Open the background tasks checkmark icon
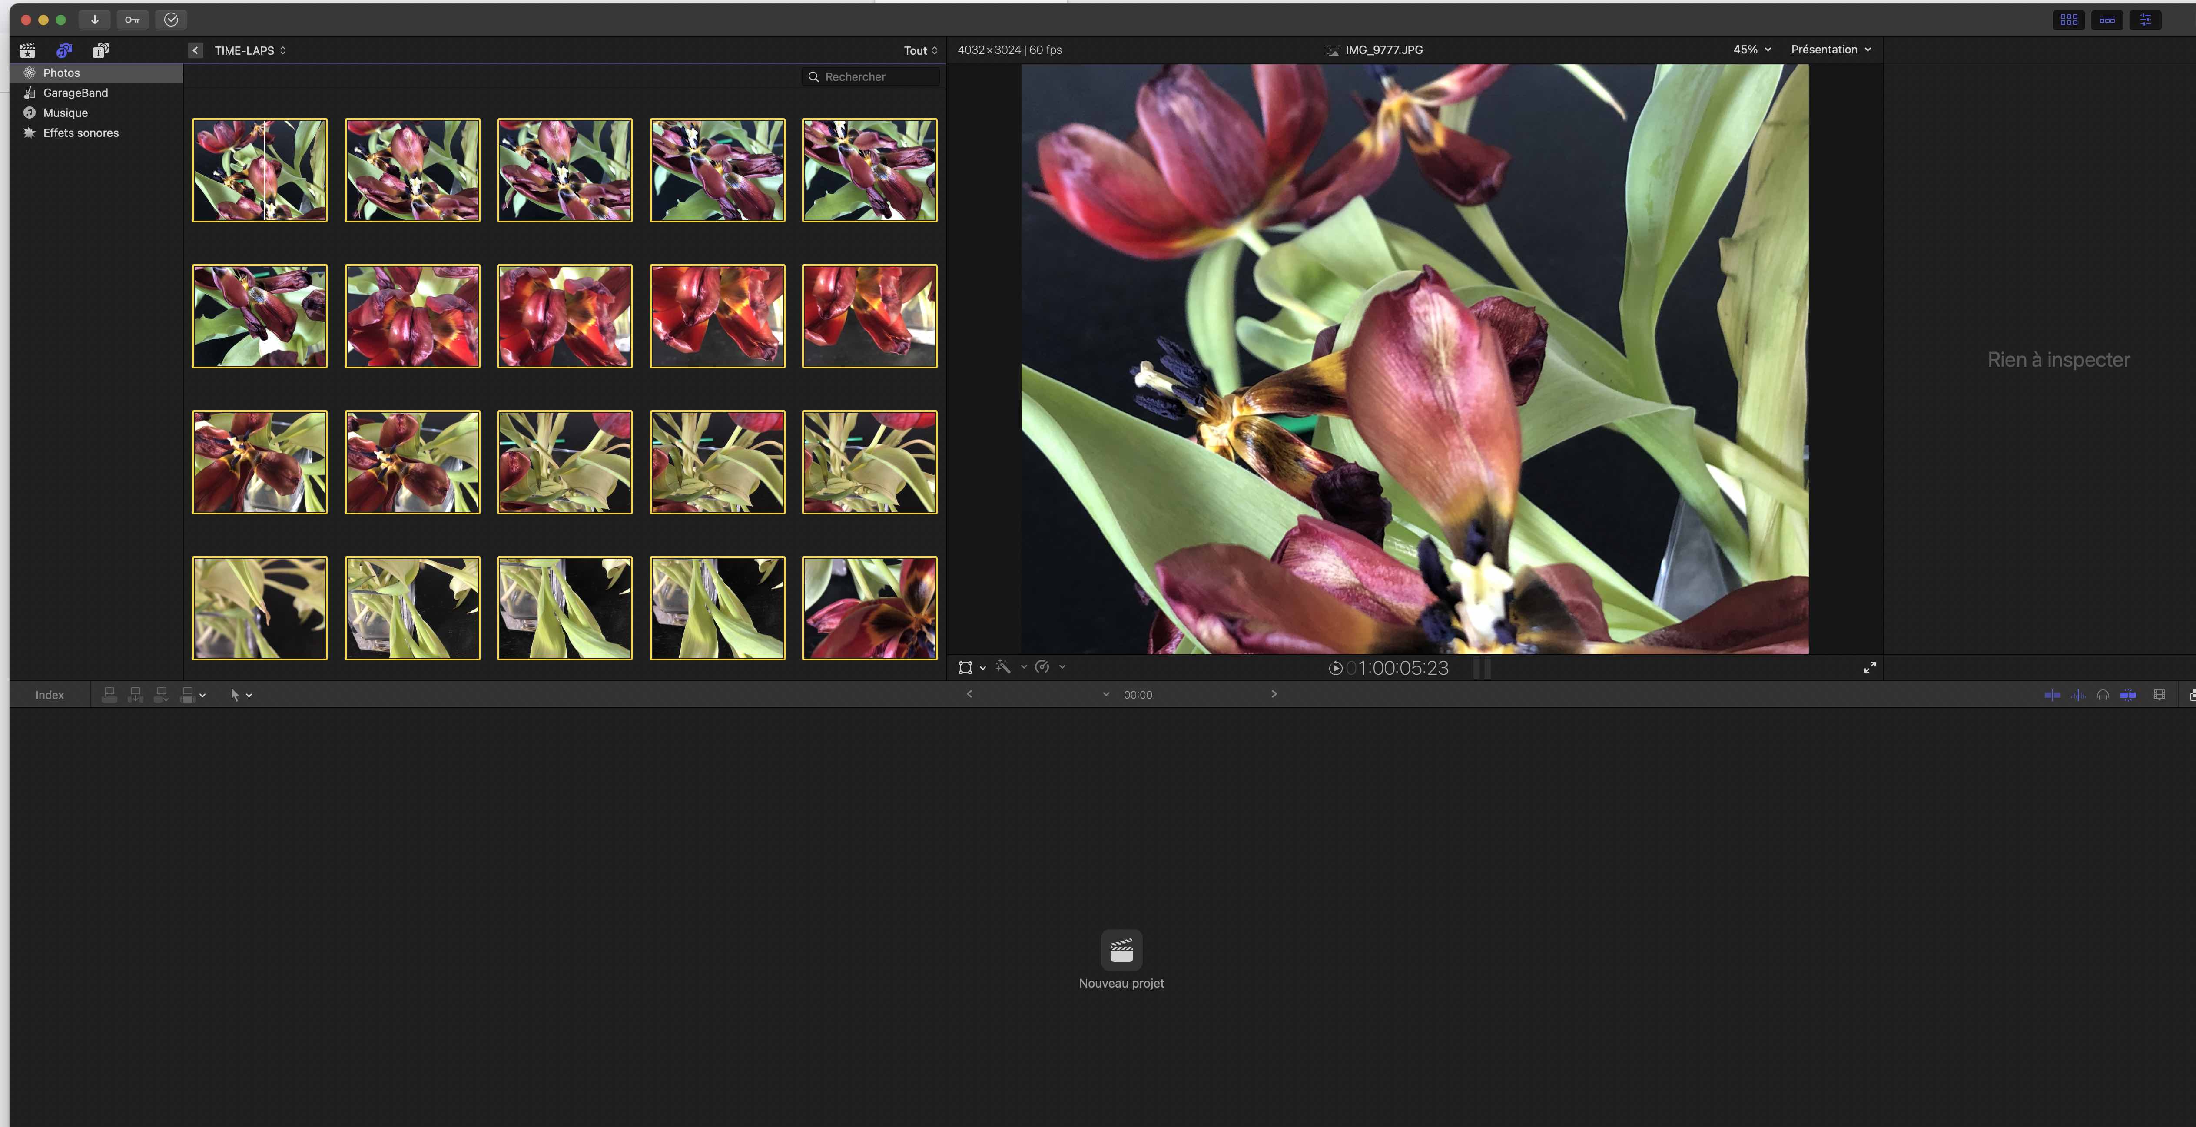Viewport: 2196px width, 1127px height. (171, 20)
